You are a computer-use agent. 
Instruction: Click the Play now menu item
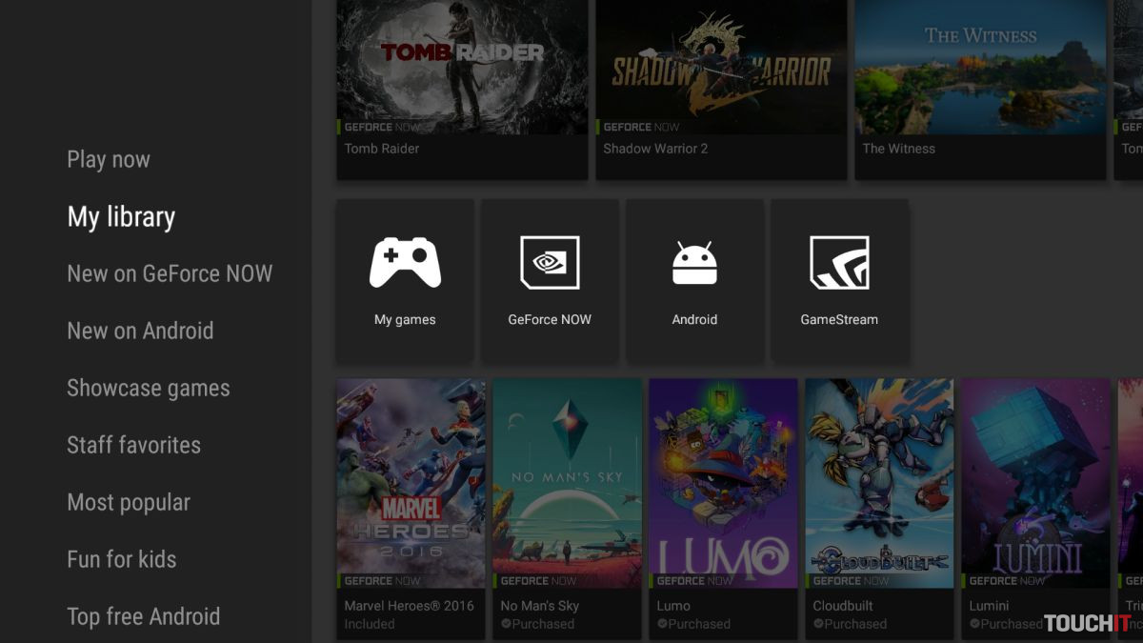tap(109, 160)
